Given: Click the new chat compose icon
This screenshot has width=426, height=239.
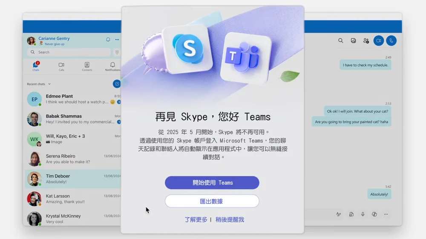Looking at the screenshot, I should [x=117, y=84].
